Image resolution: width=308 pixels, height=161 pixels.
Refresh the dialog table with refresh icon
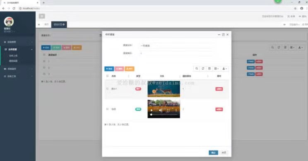click(203, 69)
